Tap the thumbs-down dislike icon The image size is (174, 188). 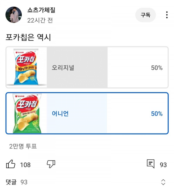(51, 165)
